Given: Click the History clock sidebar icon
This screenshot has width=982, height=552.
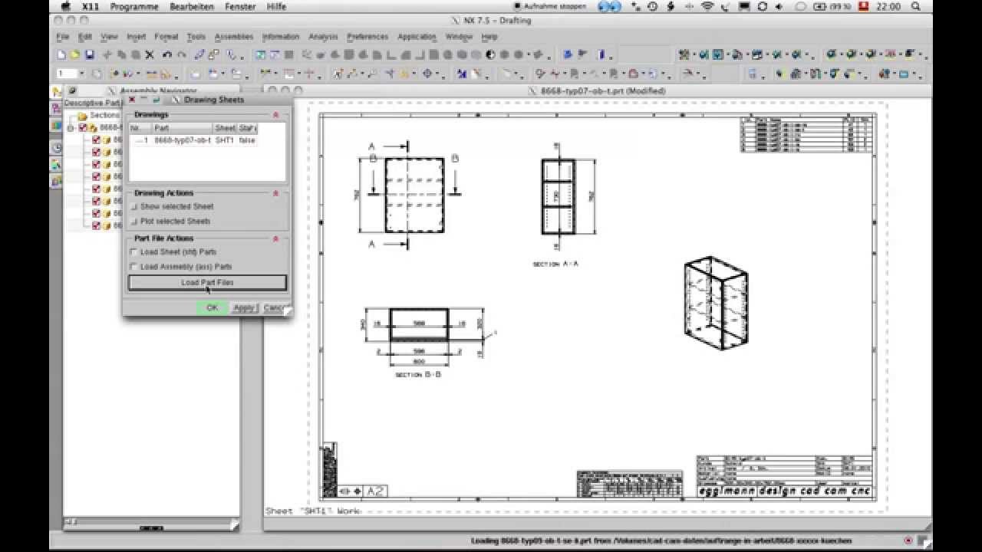Looking at the screenshot, I should (x=56, y=147).
